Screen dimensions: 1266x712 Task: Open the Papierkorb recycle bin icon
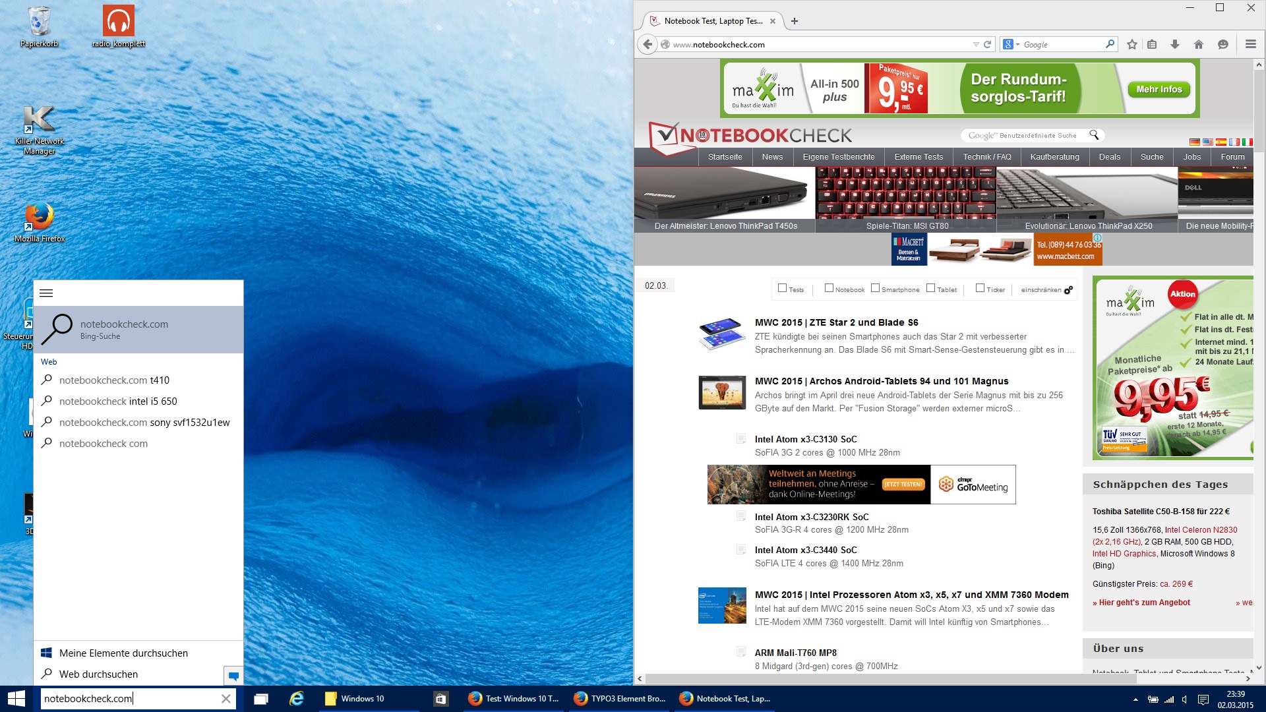pyautogui.click(x=40, y=26)
